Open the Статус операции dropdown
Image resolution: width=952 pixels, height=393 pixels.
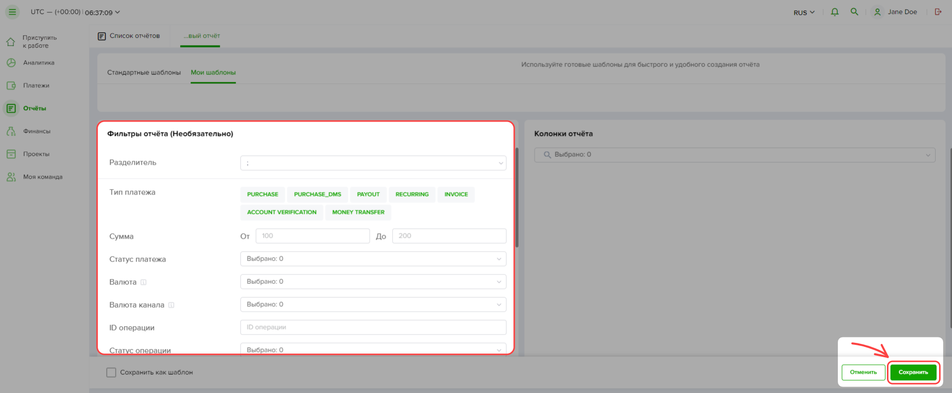(x=373, y=349)
